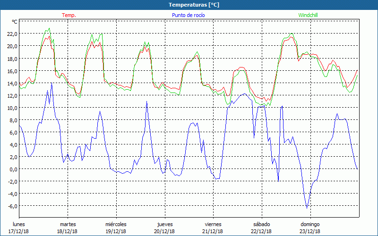Click the 12,0 y-axis value

[x=12, y=96]
